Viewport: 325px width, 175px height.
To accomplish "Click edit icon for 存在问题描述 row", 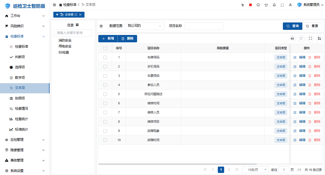I will [x=295, y=94].
